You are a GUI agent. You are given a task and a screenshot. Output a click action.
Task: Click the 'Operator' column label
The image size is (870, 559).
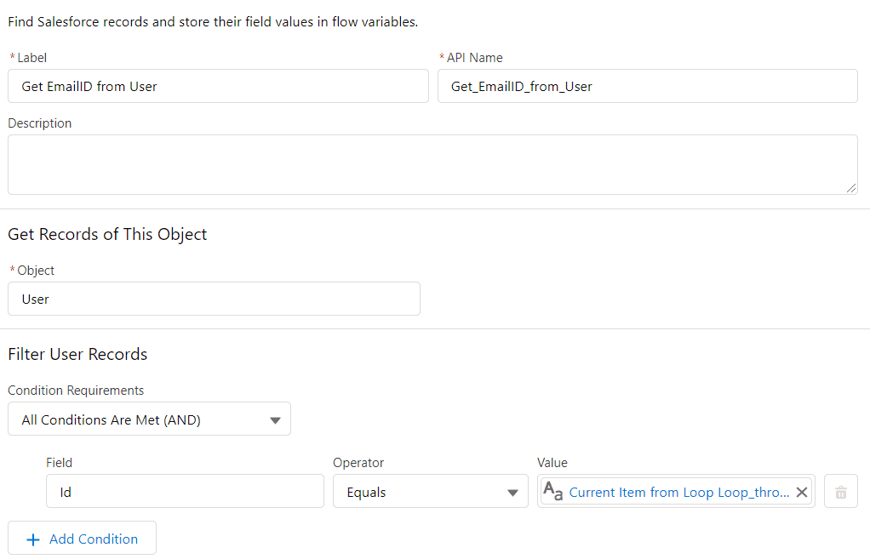[358, 463]
